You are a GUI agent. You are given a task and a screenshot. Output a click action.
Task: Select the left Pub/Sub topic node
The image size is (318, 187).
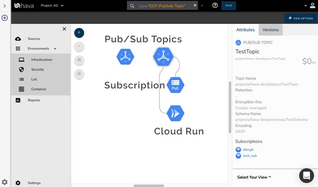coord(125,57)
